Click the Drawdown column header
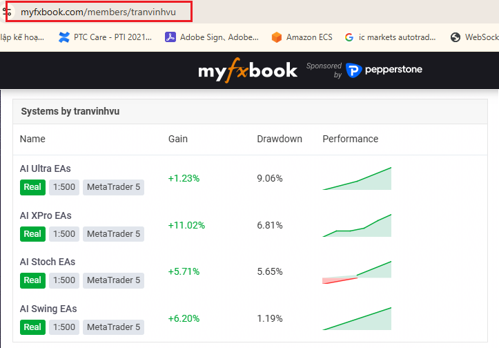 (280, 139)
